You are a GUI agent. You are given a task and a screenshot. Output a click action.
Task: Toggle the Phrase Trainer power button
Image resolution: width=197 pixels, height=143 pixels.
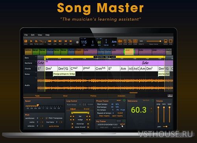pos(124,101)
